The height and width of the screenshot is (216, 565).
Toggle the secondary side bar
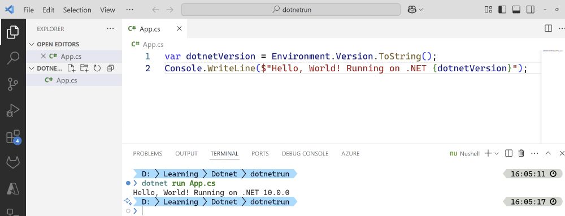(x=530, y=10)
